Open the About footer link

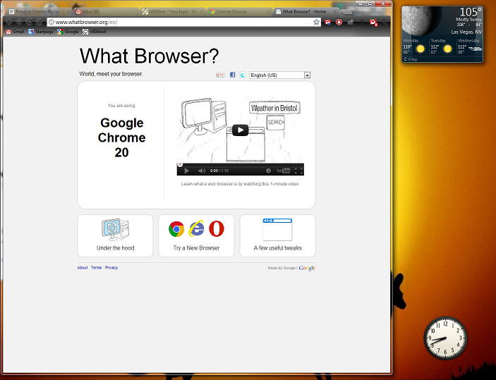(x=83, y=268)
